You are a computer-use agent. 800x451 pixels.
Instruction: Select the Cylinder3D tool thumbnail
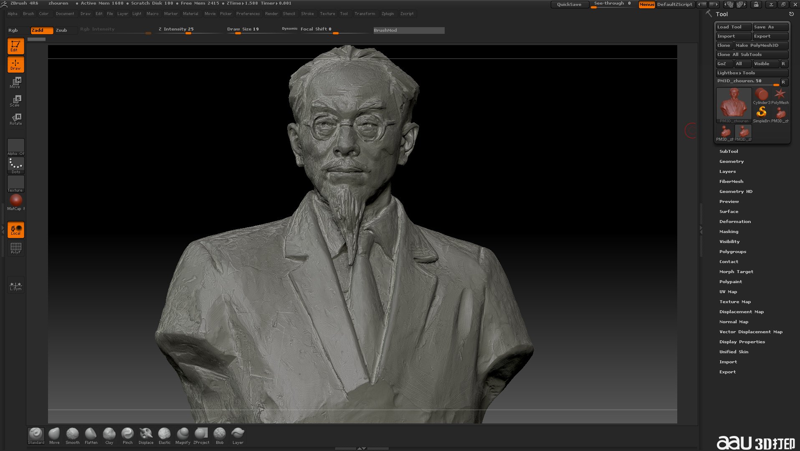point(761,96)
